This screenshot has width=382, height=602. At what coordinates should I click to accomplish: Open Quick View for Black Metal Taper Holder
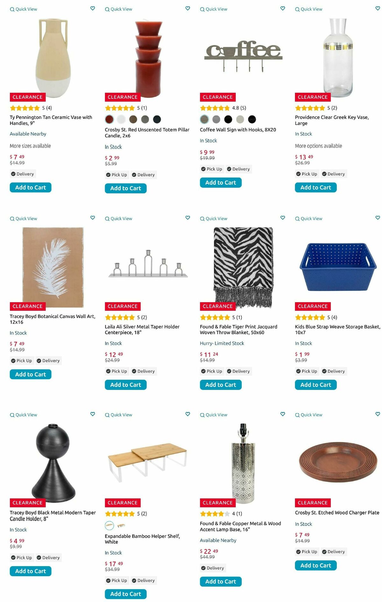[x=24, y=415]
